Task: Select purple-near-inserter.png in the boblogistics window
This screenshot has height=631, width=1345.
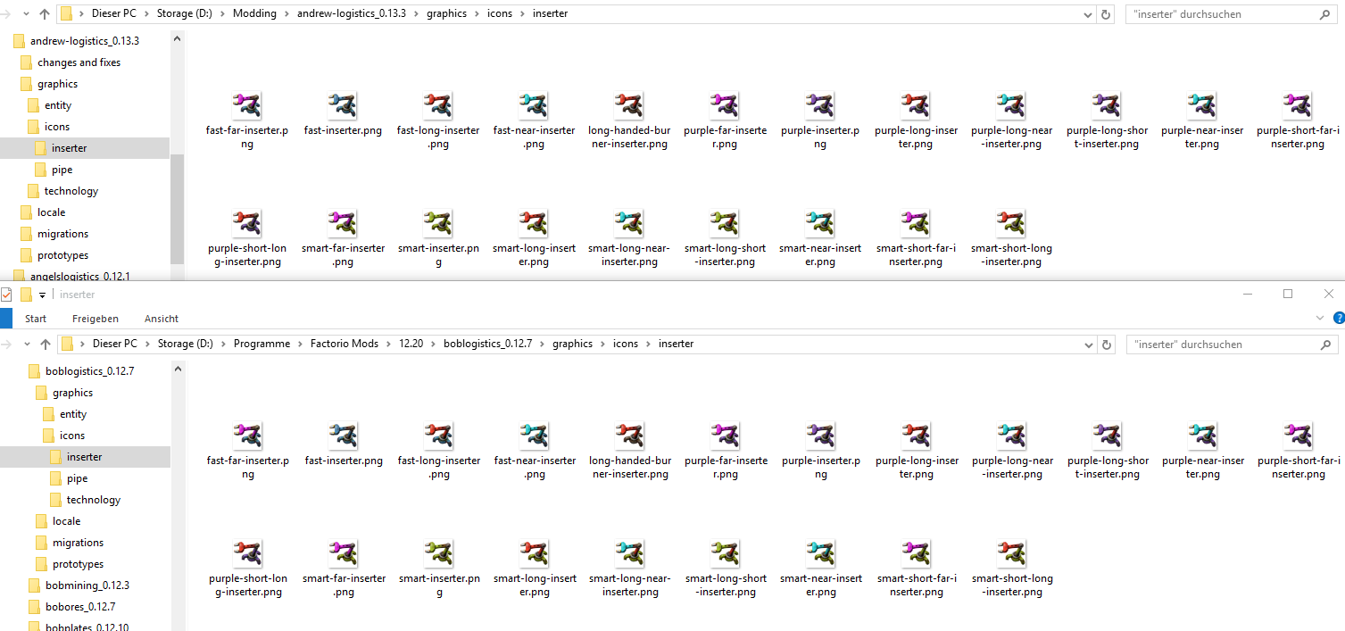Action: point(1203,451)
